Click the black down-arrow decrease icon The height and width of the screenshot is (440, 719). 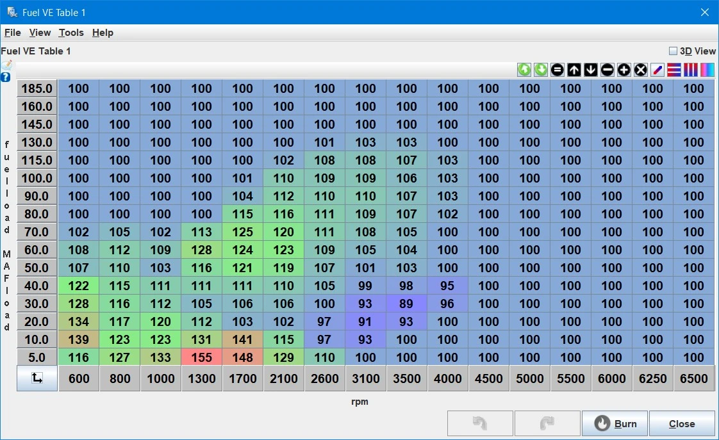point(591,70)
